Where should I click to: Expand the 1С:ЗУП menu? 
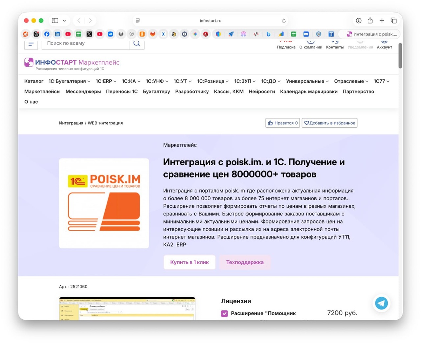pyautogui.click(x=245, y=81)
